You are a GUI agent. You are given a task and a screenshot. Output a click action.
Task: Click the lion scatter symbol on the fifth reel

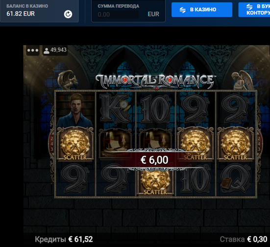tap(235, 144)
